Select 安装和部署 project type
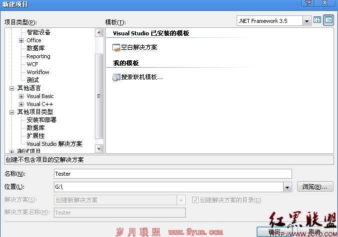Image resolution: width=338 pixels, height=237 pixels. [41, 120]
